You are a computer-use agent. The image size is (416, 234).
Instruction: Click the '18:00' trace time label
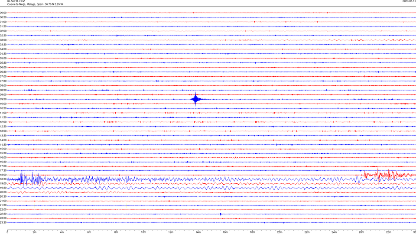click(3, 175)
